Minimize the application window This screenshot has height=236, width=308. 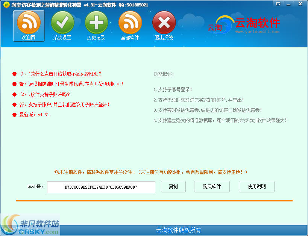click(288, 4)
